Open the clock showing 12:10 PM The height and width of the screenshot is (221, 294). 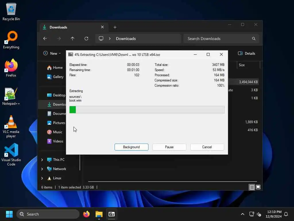(x=274, y=214)
